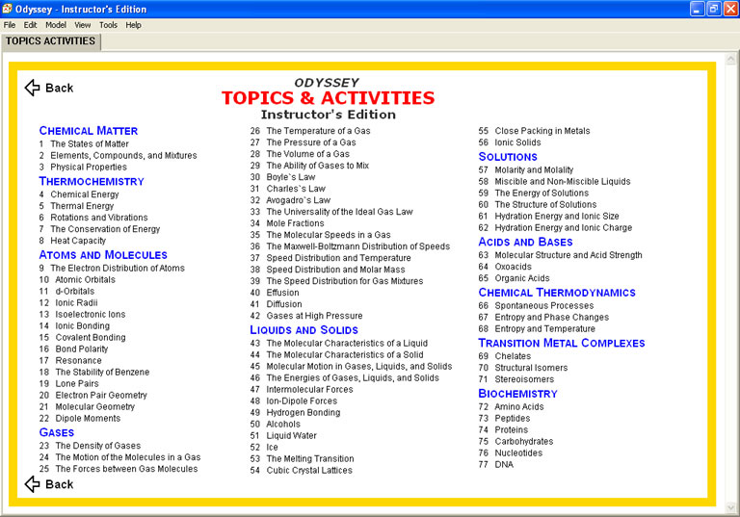The height and width of the screenshot is (517, 740).
Task: Open topic 52 Ice
Action: [264, 447]
